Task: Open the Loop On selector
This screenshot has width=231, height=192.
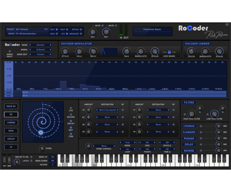Action: (127, 149)
